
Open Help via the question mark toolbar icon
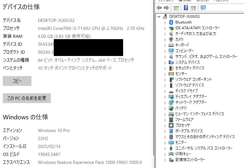coord(186,8)
